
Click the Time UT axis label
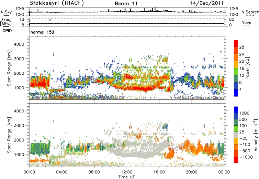point(127,177)
